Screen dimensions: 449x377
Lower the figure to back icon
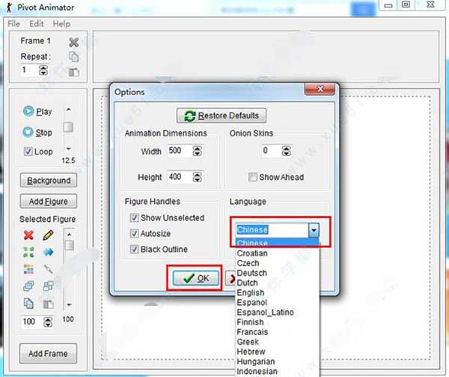[48, 286]
